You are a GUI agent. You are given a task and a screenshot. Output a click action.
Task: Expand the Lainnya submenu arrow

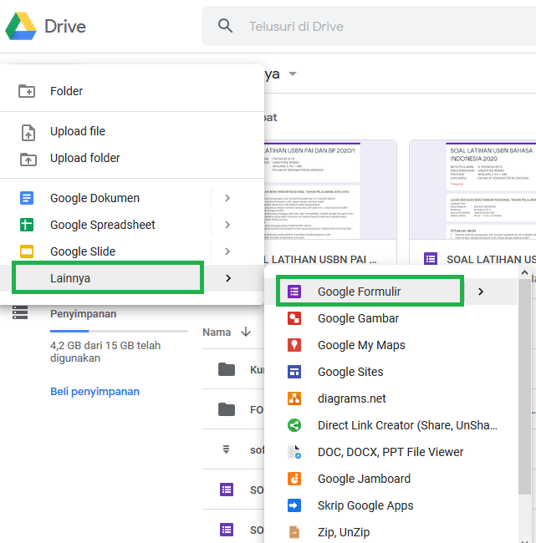(228, 278)
